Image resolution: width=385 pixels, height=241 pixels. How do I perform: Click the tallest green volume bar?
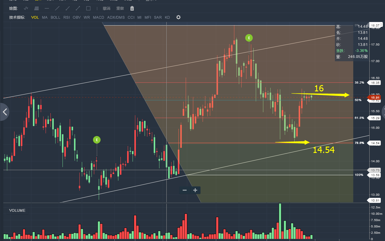coord(280,221)
